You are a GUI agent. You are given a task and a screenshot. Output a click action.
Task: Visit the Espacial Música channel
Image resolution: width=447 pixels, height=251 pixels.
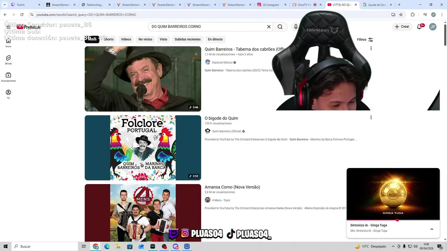222,62
